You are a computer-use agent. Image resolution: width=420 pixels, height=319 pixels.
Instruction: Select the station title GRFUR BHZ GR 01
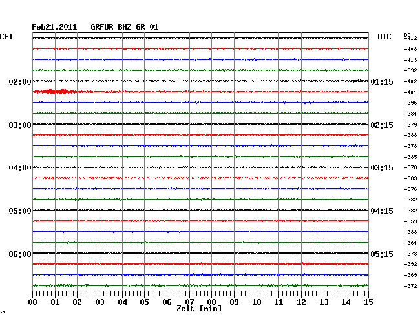(x=125, y=27)
